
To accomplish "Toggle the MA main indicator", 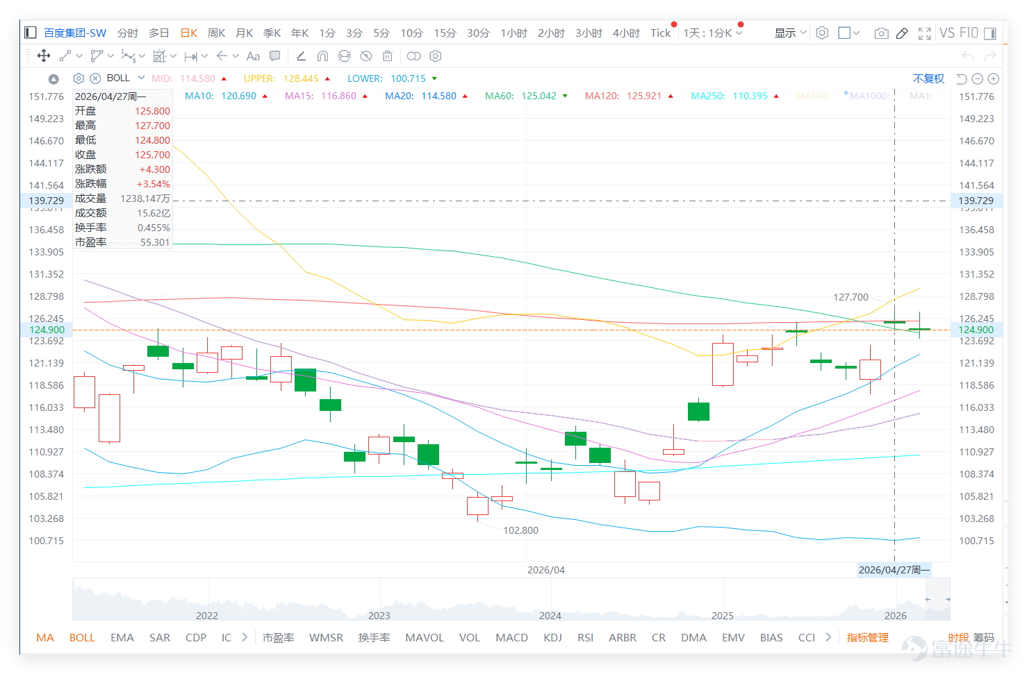I will pos(45,637).
